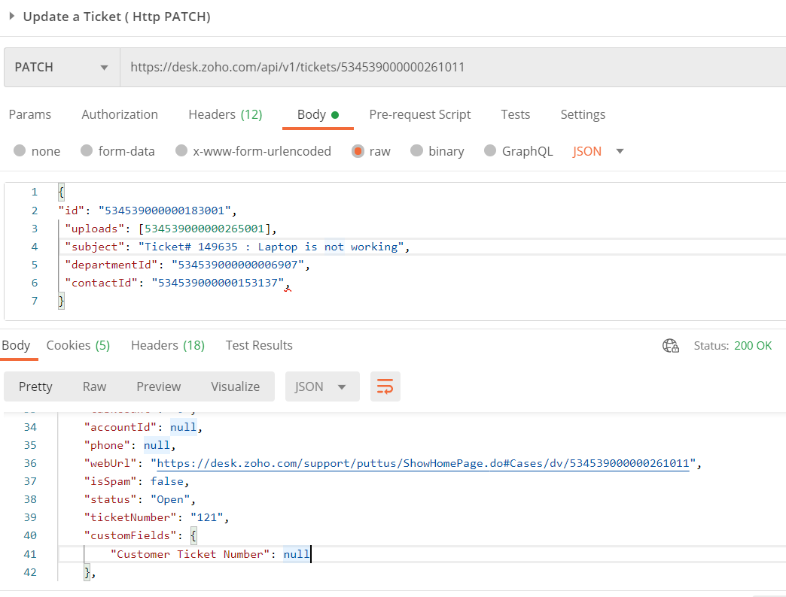This screenshot has width=786, height=597.
Task: Open the request Headers (12) tab
Action: pos(225,114)
